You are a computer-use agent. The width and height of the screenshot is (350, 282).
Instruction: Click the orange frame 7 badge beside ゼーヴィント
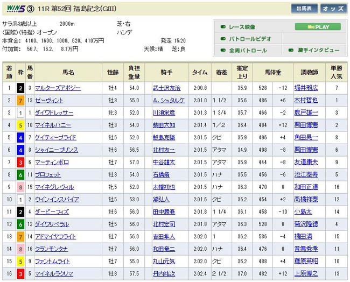point(20,100)
